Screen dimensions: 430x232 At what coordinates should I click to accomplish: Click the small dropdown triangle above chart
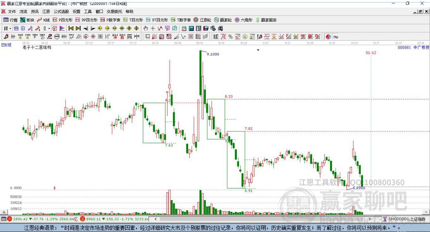pyautogui.click(x=258, y=50)
